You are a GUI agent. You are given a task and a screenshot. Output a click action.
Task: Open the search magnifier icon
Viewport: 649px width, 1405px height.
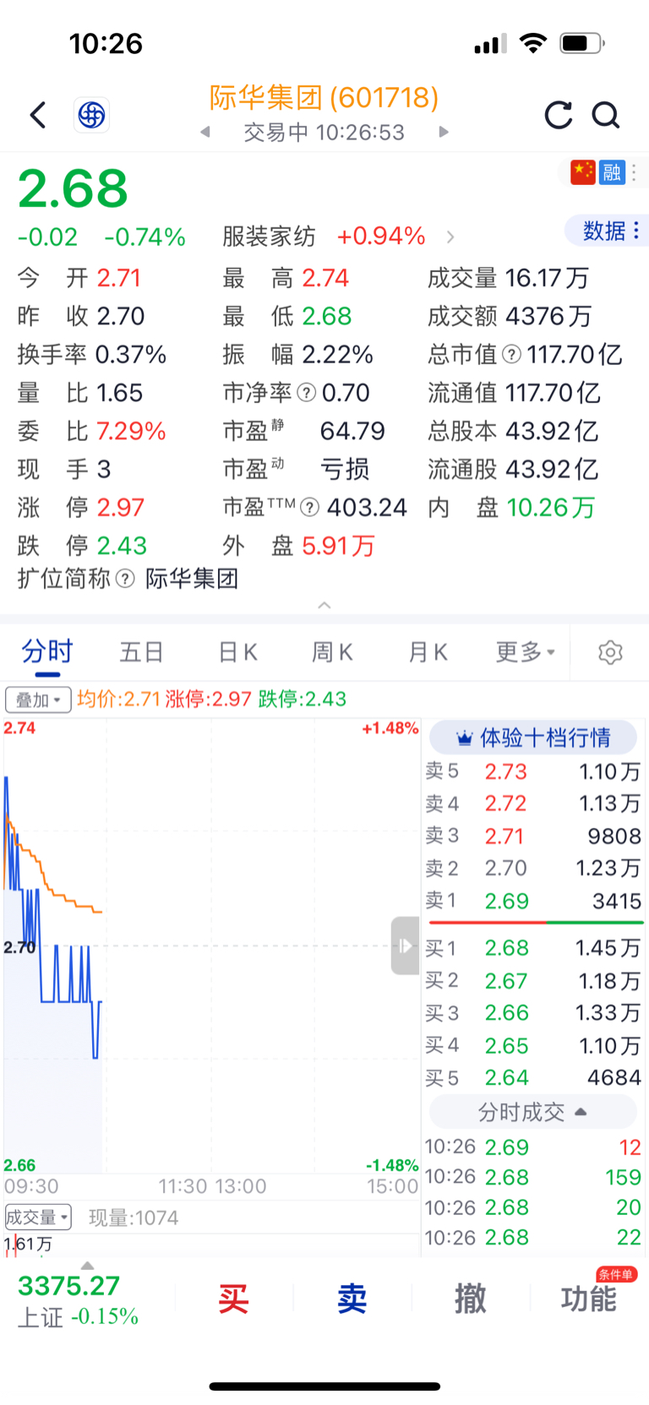click(606, 115)
